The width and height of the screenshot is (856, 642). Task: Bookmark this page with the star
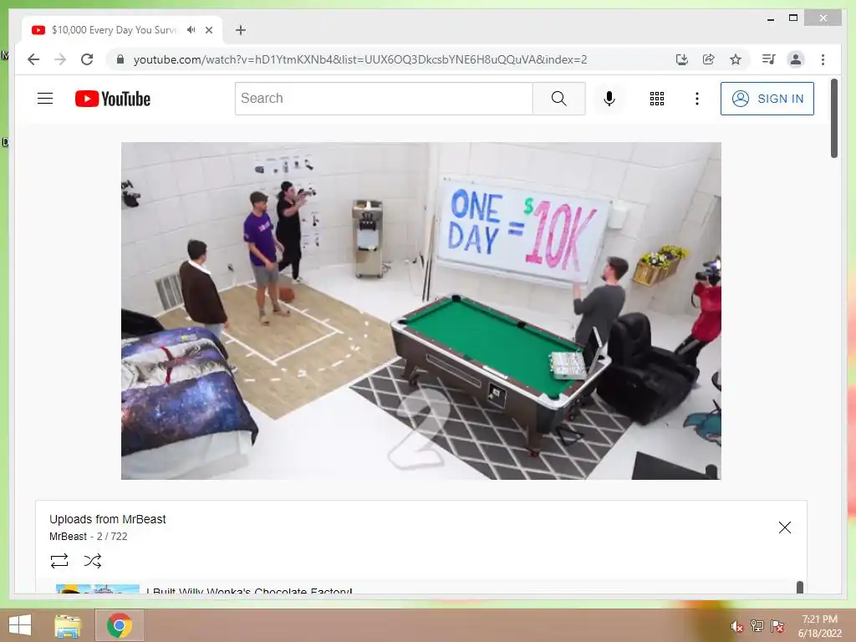736,59
